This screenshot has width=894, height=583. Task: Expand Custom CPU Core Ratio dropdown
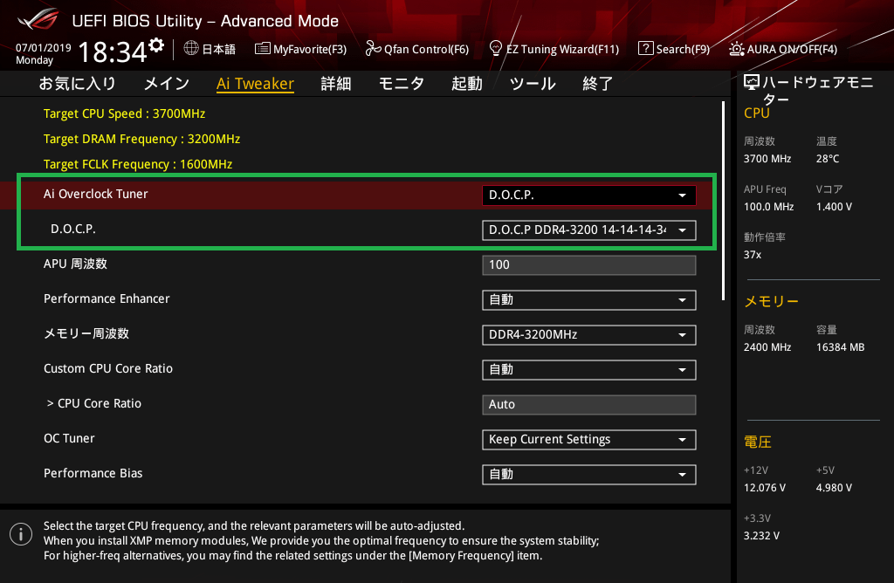click(589, 370)
